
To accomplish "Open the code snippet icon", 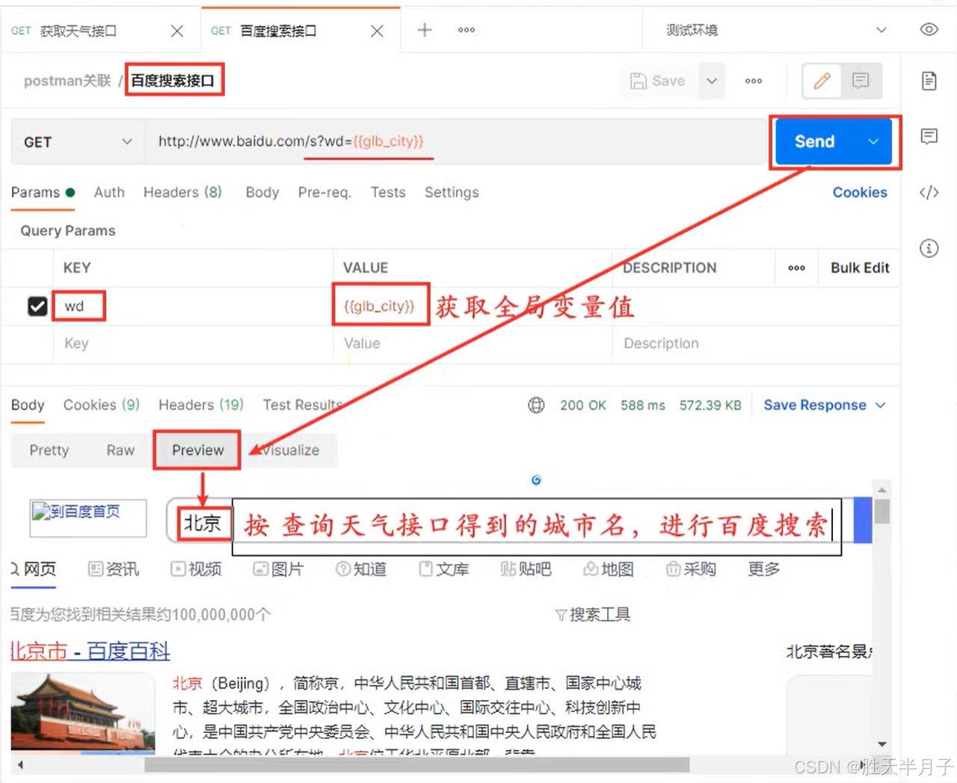I will click(x=929, y=192).
